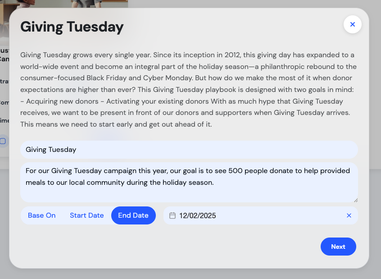The width and height of the screenshot is (381, 279).
Task: Click the words "500 people donate" in textarea
Action: 258,171
